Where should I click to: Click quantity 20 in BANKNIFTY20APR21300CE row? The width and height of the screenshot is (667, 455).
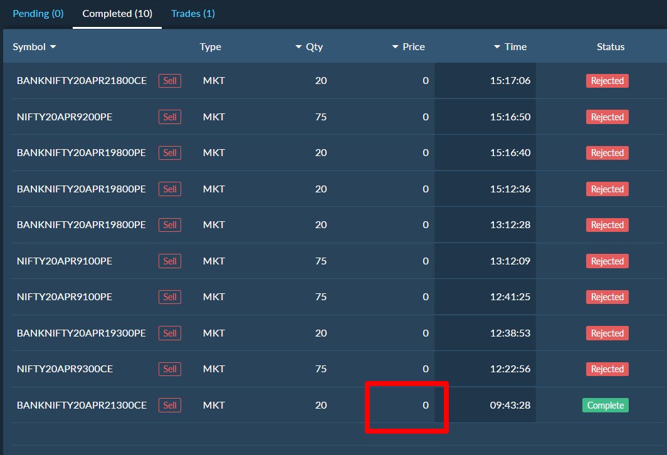(321, 405)
